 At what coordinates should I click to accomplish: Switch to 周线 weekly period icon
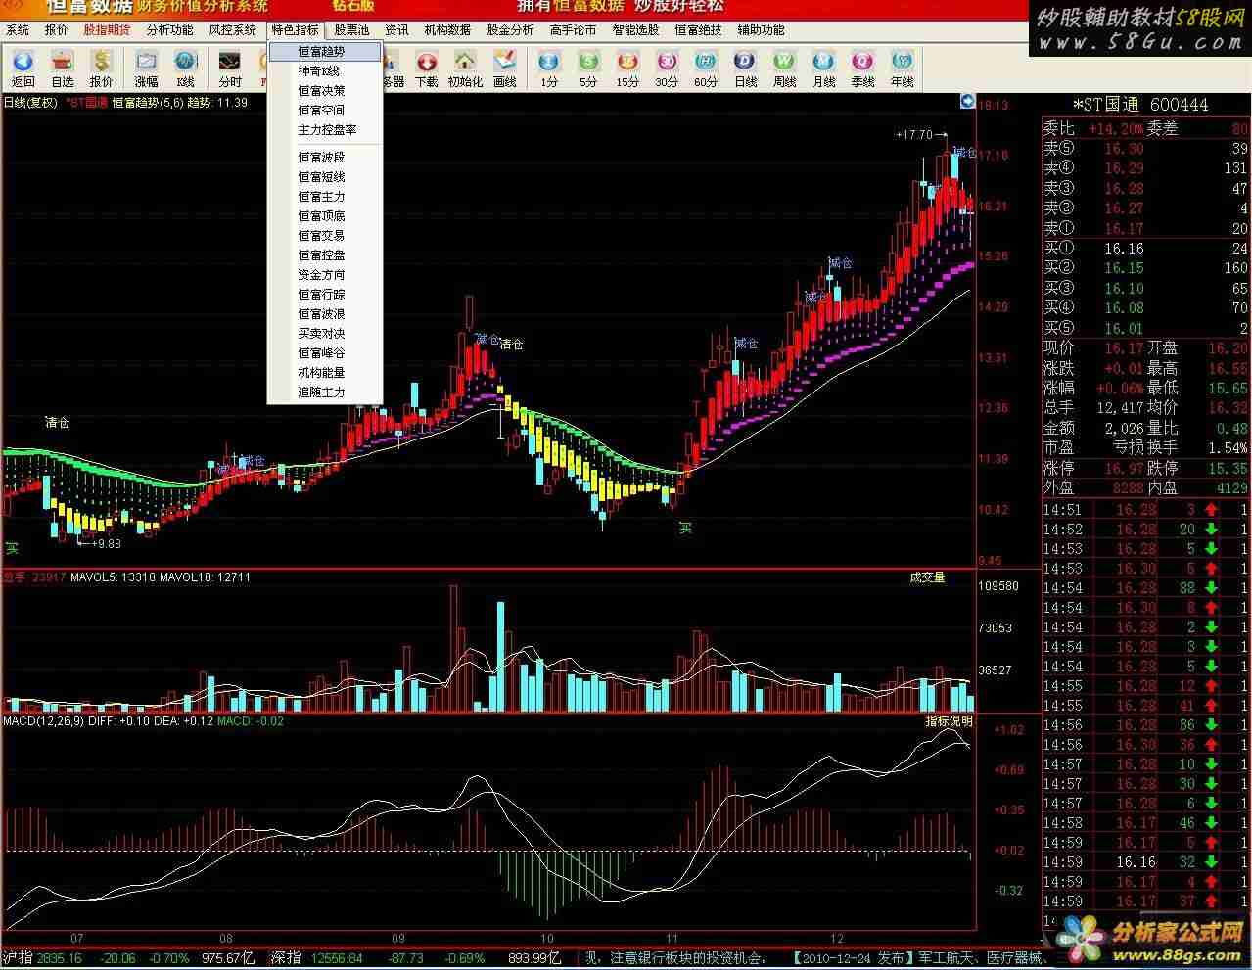tap(784, 69)
